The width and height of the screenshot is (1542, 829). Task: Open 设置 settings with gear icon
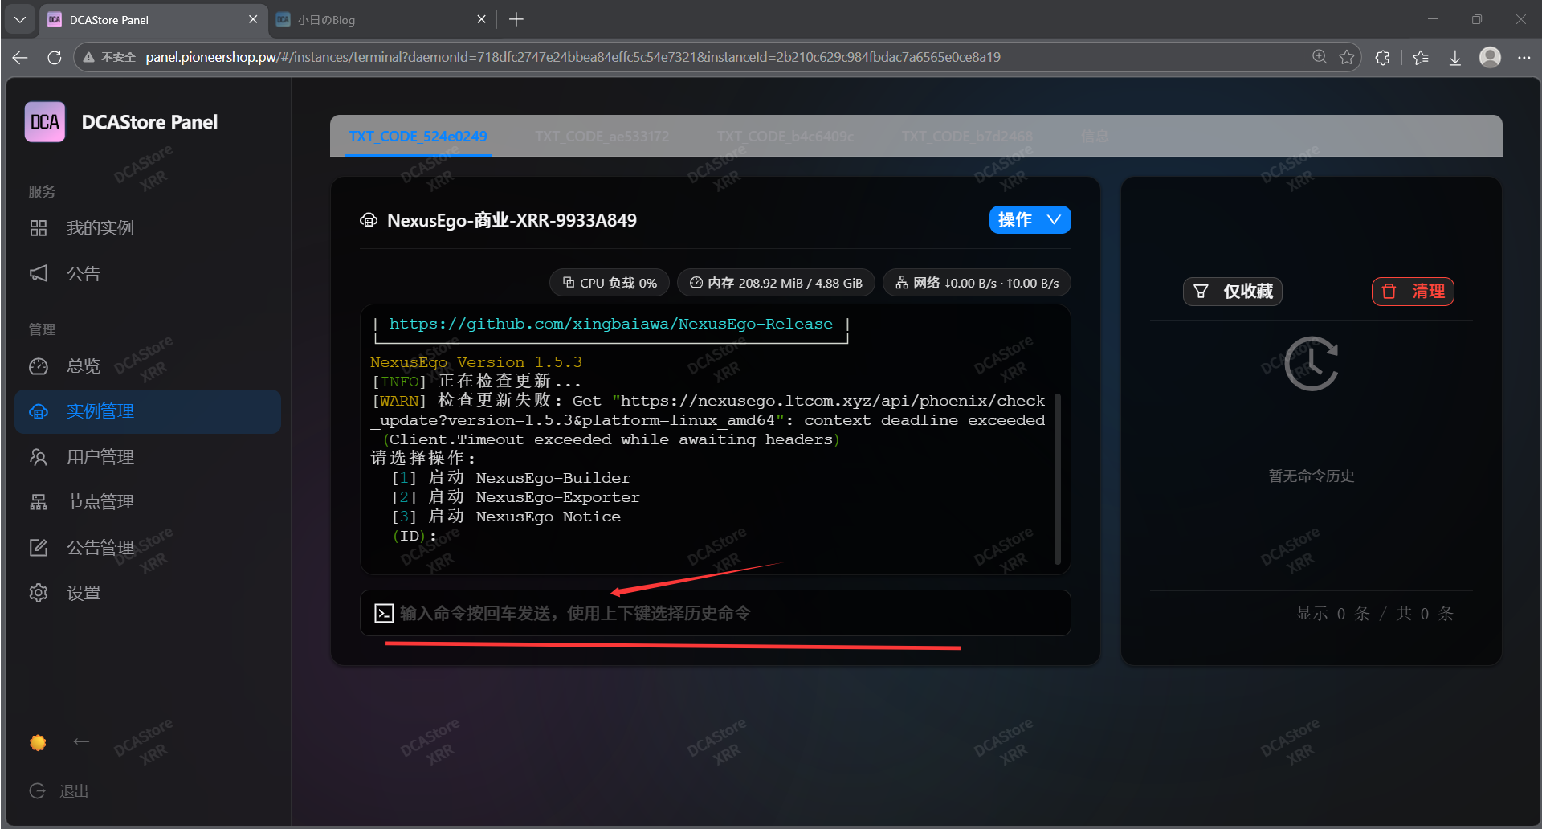pyautogui.click(x=83, y=593)
